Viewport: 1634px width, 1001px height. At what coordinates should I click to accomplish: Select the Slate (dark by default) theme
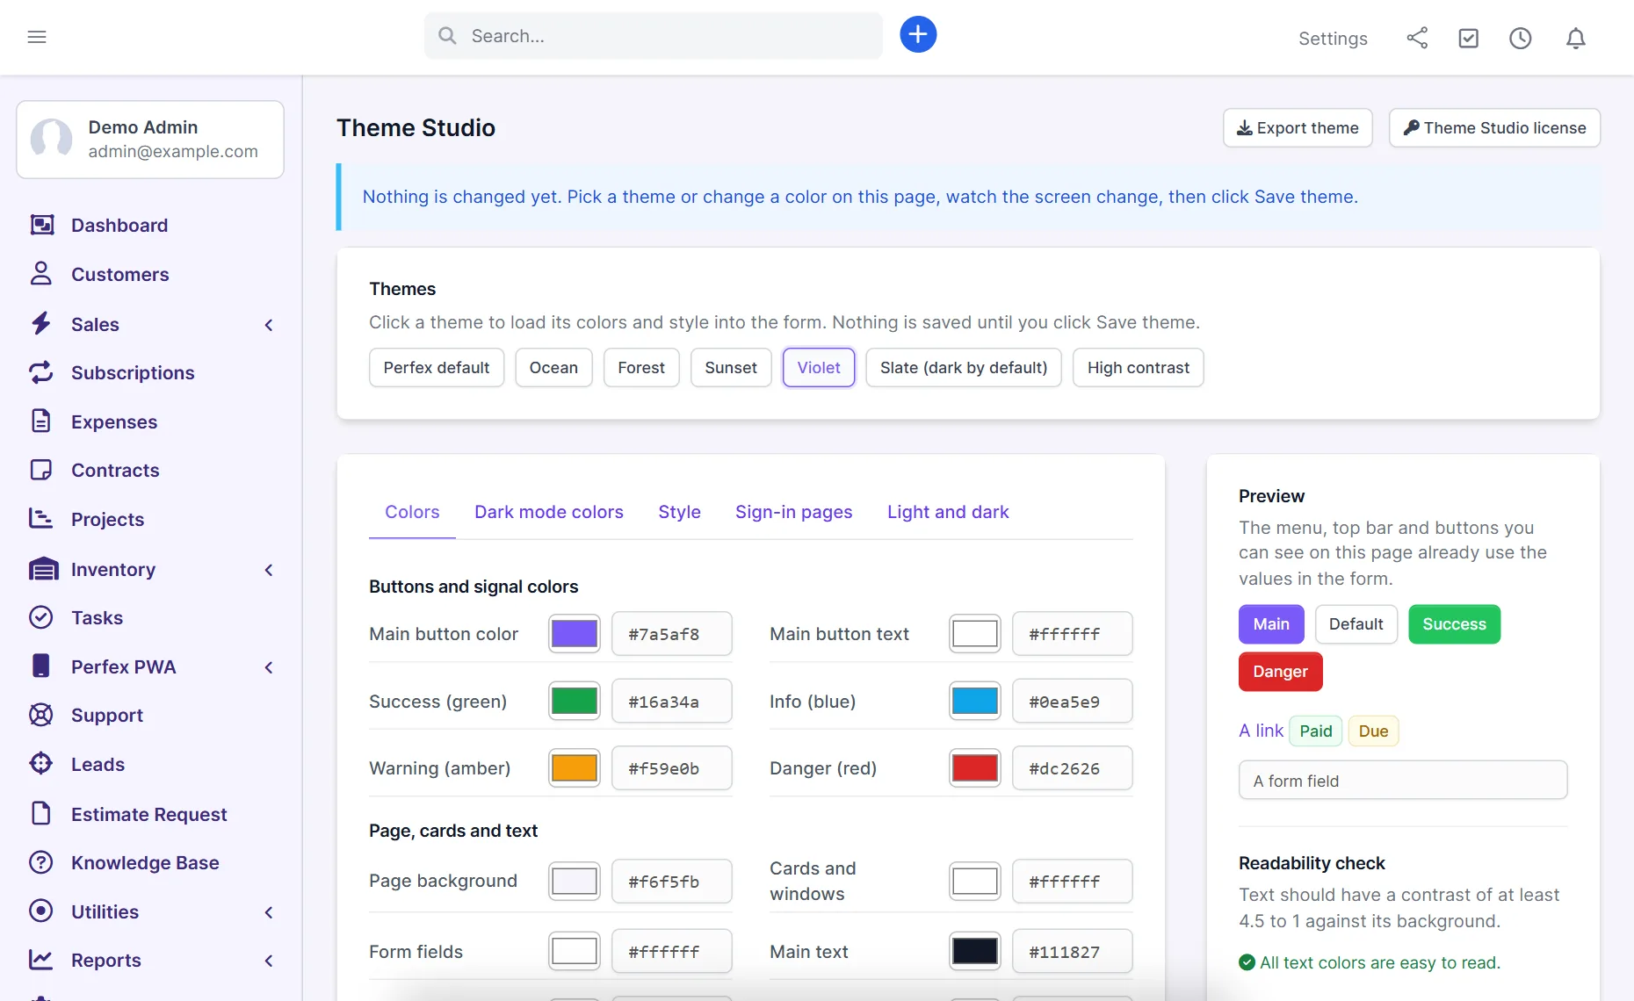pos(964,368)
